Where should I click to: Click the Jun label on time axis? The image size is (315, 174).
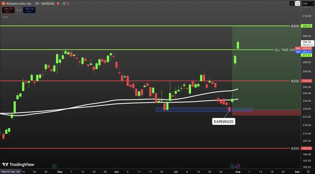point(116,172)
